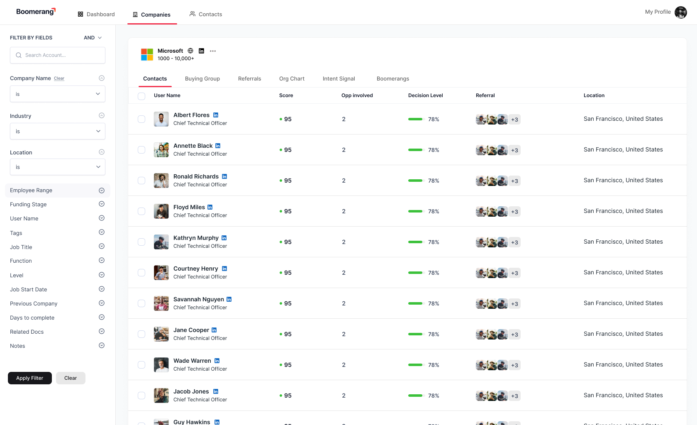The width and height of the screenshot is (697, 425).
Task: Click the Clear button beside Apply Filter
Action: 71,378
